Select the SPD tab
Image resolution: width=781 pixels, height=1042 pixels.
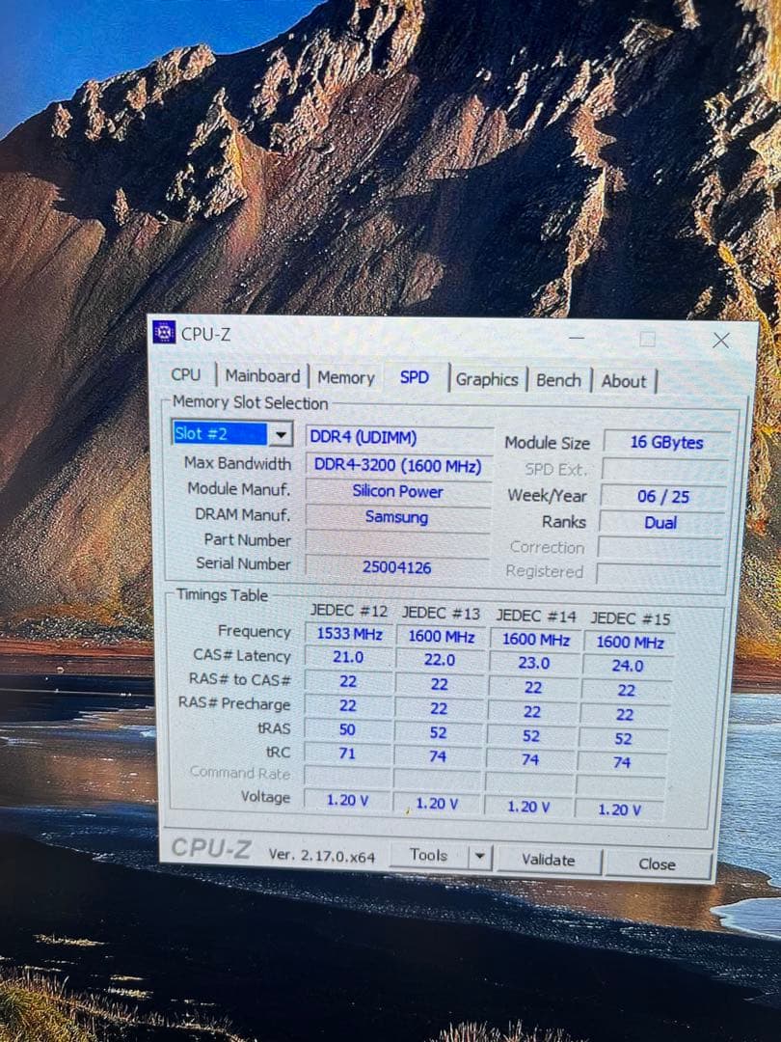pos(415,378)
